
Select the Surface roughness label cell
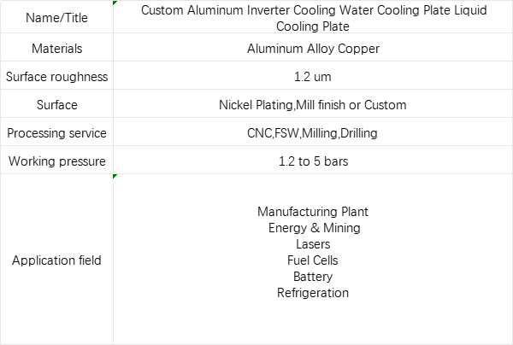57,75
